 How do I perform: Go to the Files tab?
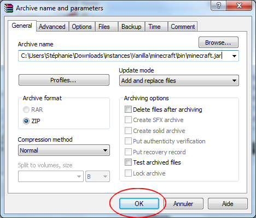point(104,27)
